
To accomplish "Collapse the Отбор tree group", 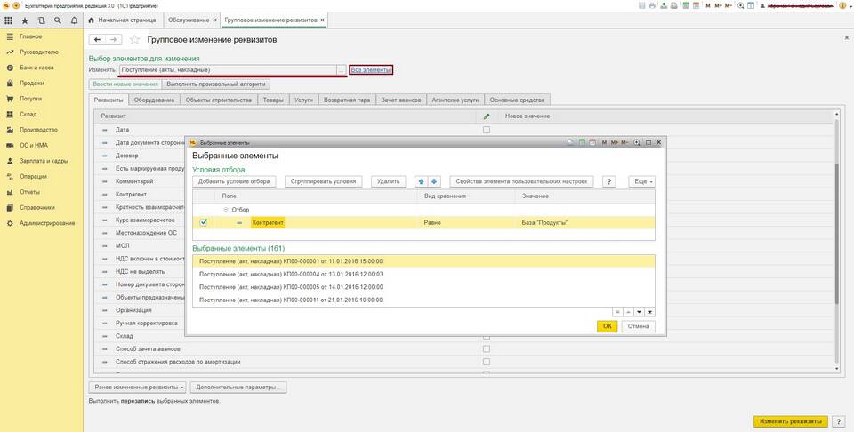I will click(225, 210).
